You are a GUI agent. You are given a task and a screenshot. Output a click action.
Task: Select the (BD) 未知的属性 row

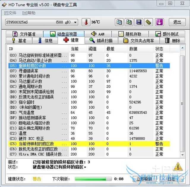coord(89,107)
